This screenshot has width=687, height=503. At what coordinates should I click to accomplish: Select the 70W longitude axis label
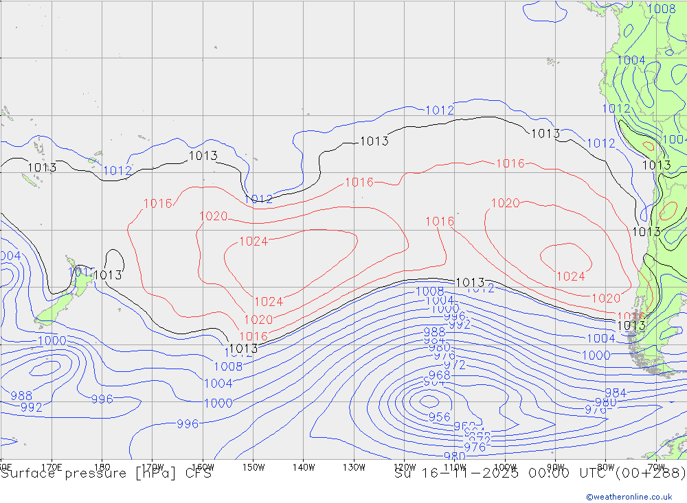pos(656,467)
